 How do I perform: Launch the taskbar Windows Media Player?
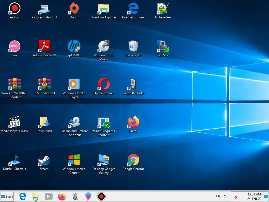(x=49, y=196)
